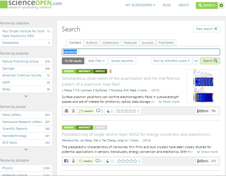The height and width of the screenshot is (176, 226).
Task: Filter by Nano Letters journal
Action: (26, 115)
